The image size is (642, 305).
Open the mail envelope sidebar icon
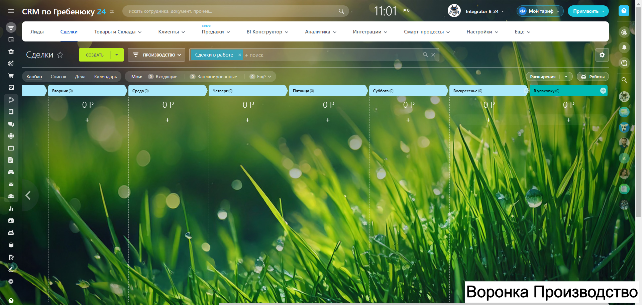pyautogui.click(x=11, y=184)
